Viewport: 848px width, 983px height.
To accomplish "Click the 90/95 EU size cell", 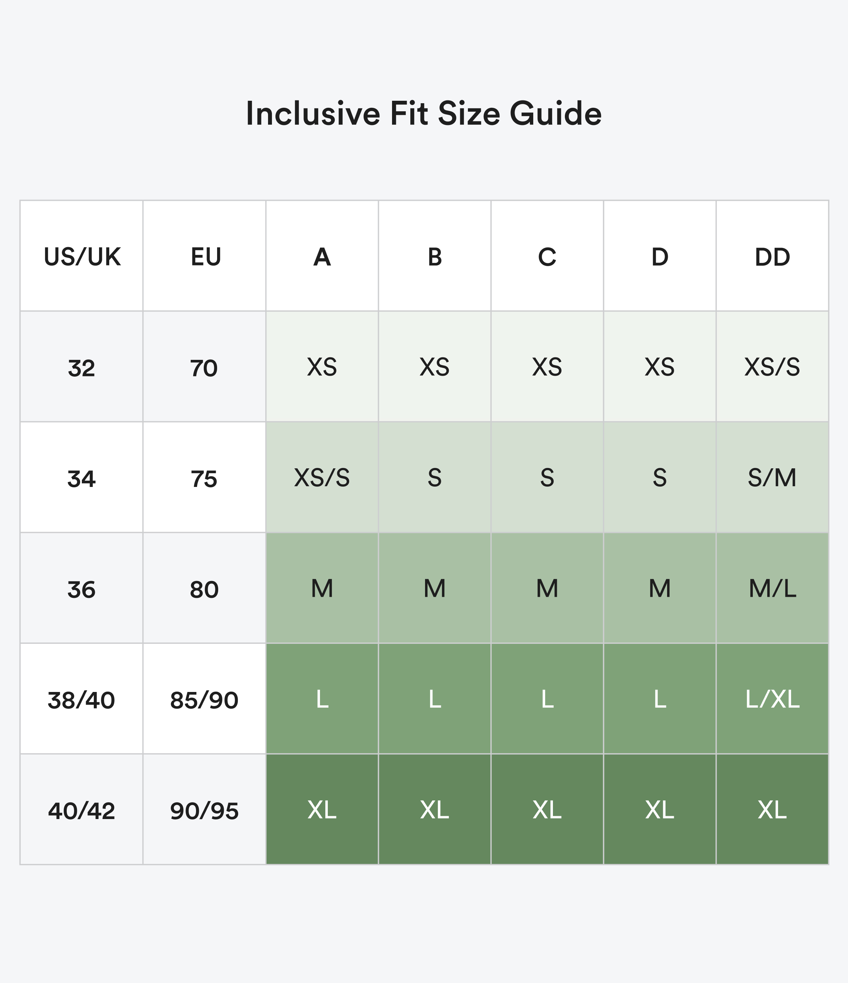I will pos(205,809).
